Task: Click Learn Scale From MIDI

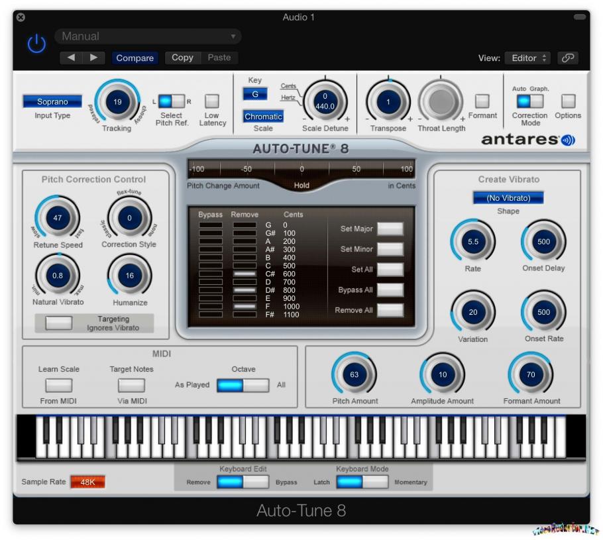Action: tap(58, 385)
